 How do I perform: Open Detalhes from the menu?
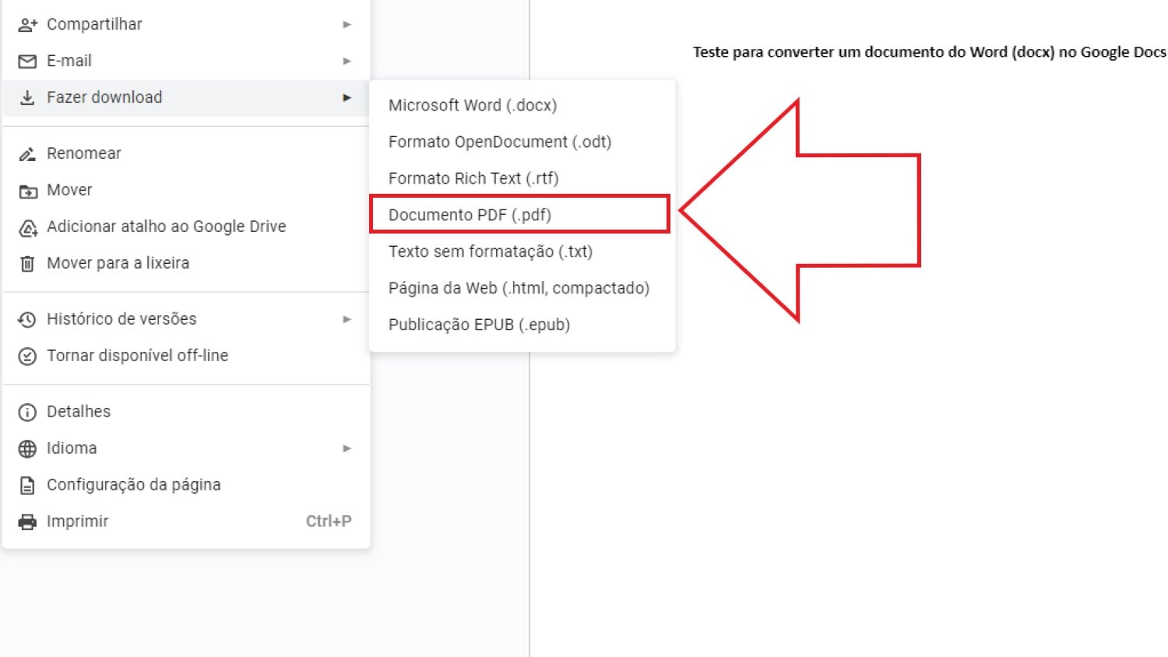(78, 412)
